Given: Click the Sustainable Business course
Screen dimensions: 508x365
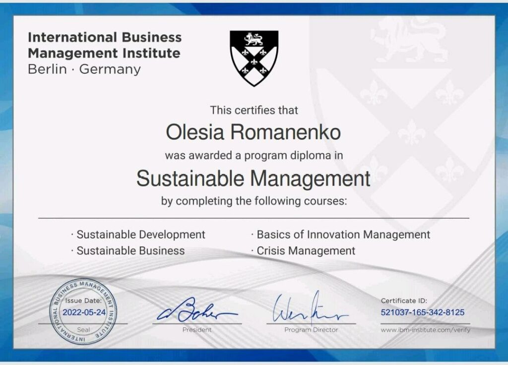Looking at the screenshot, I should coord(130,250).
